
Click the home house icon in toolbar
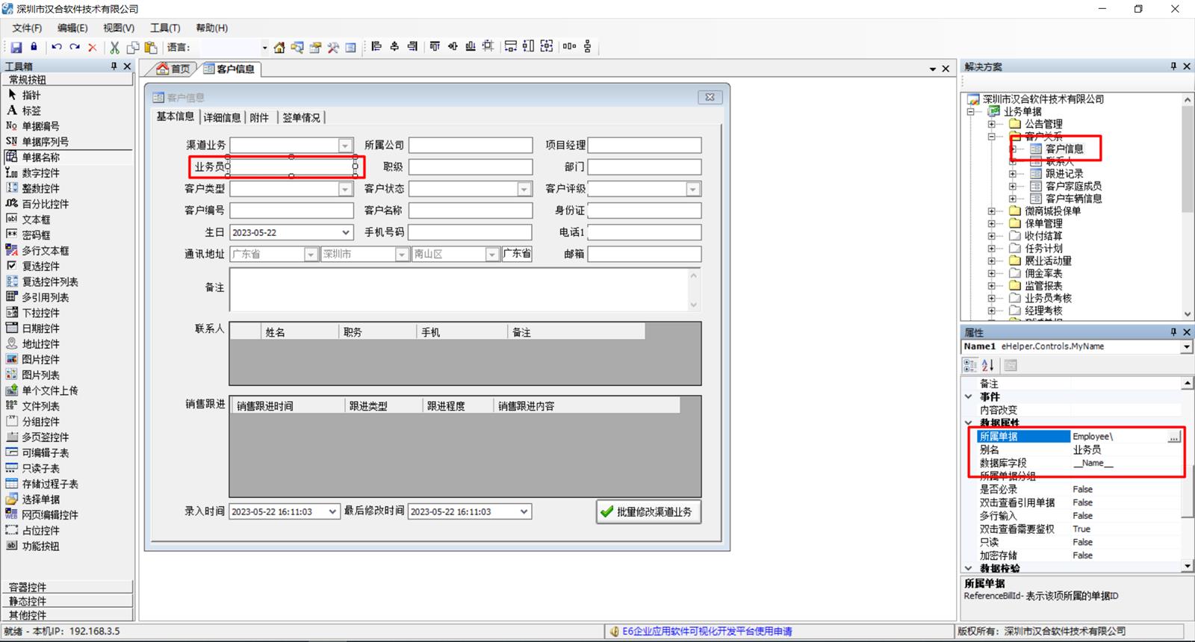(279, 47)
